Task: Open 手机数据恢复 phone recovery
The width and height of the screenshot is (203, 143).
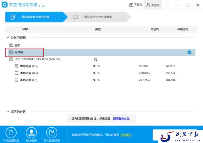Action: pyautogui.click(x=11, y=135)
